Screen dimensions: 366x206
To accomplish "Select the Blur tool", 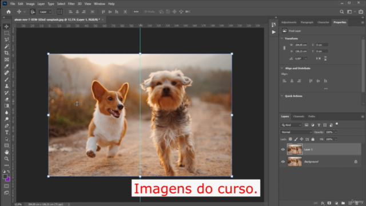I will coord(6,113).
